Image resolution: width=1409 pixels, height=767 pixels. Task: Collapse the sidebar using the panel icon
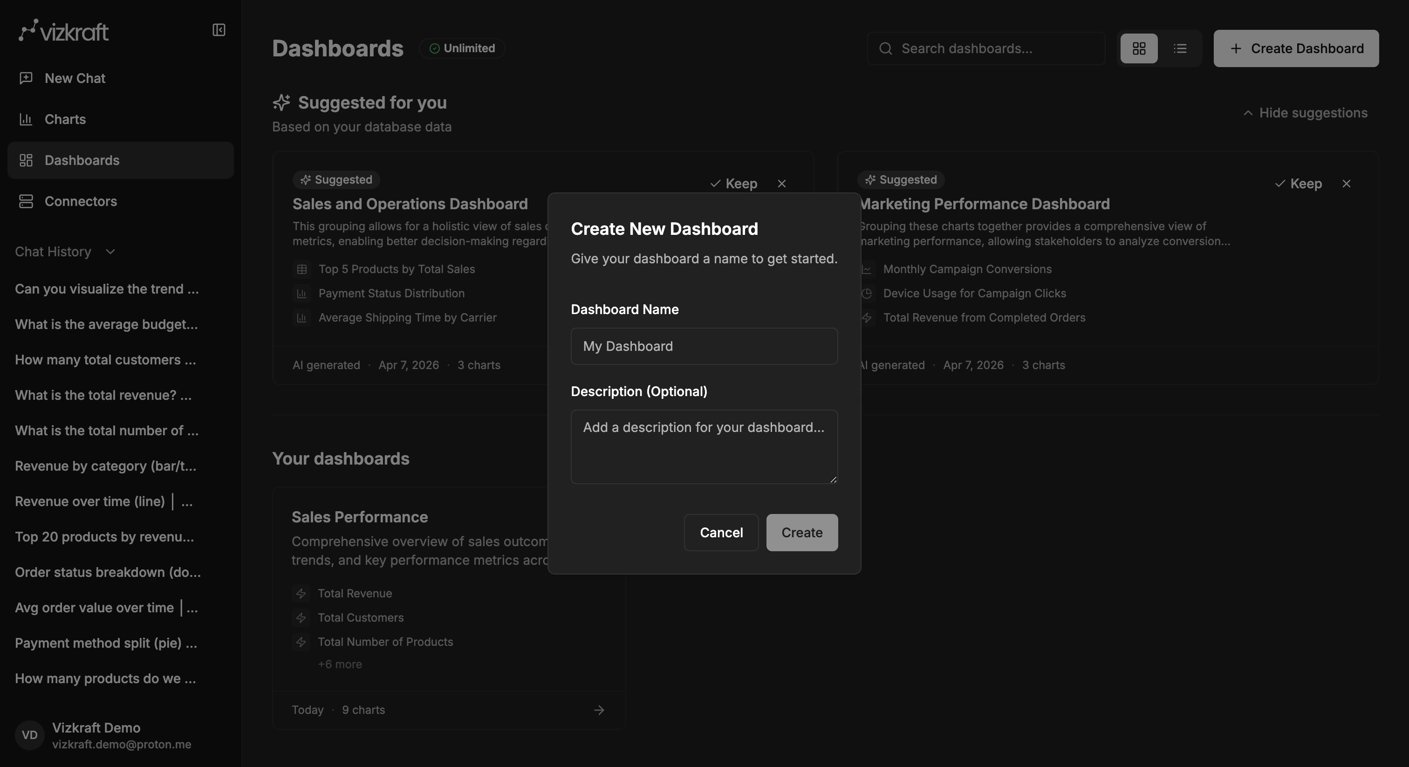pyautogui.click(x=218, y=30)
